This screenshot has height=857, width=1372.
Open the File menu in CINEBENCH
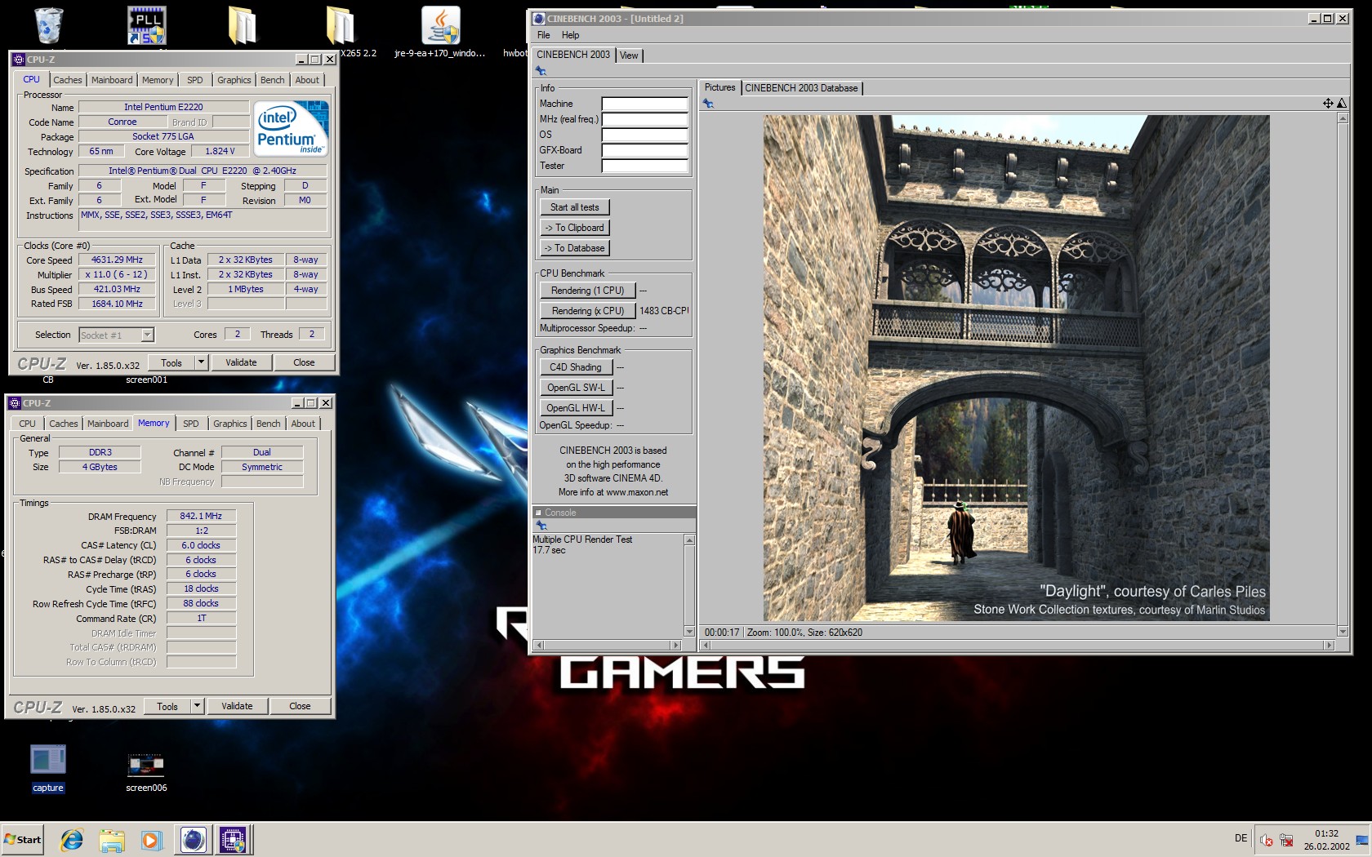pyautogui.click(x=544, y=35)
